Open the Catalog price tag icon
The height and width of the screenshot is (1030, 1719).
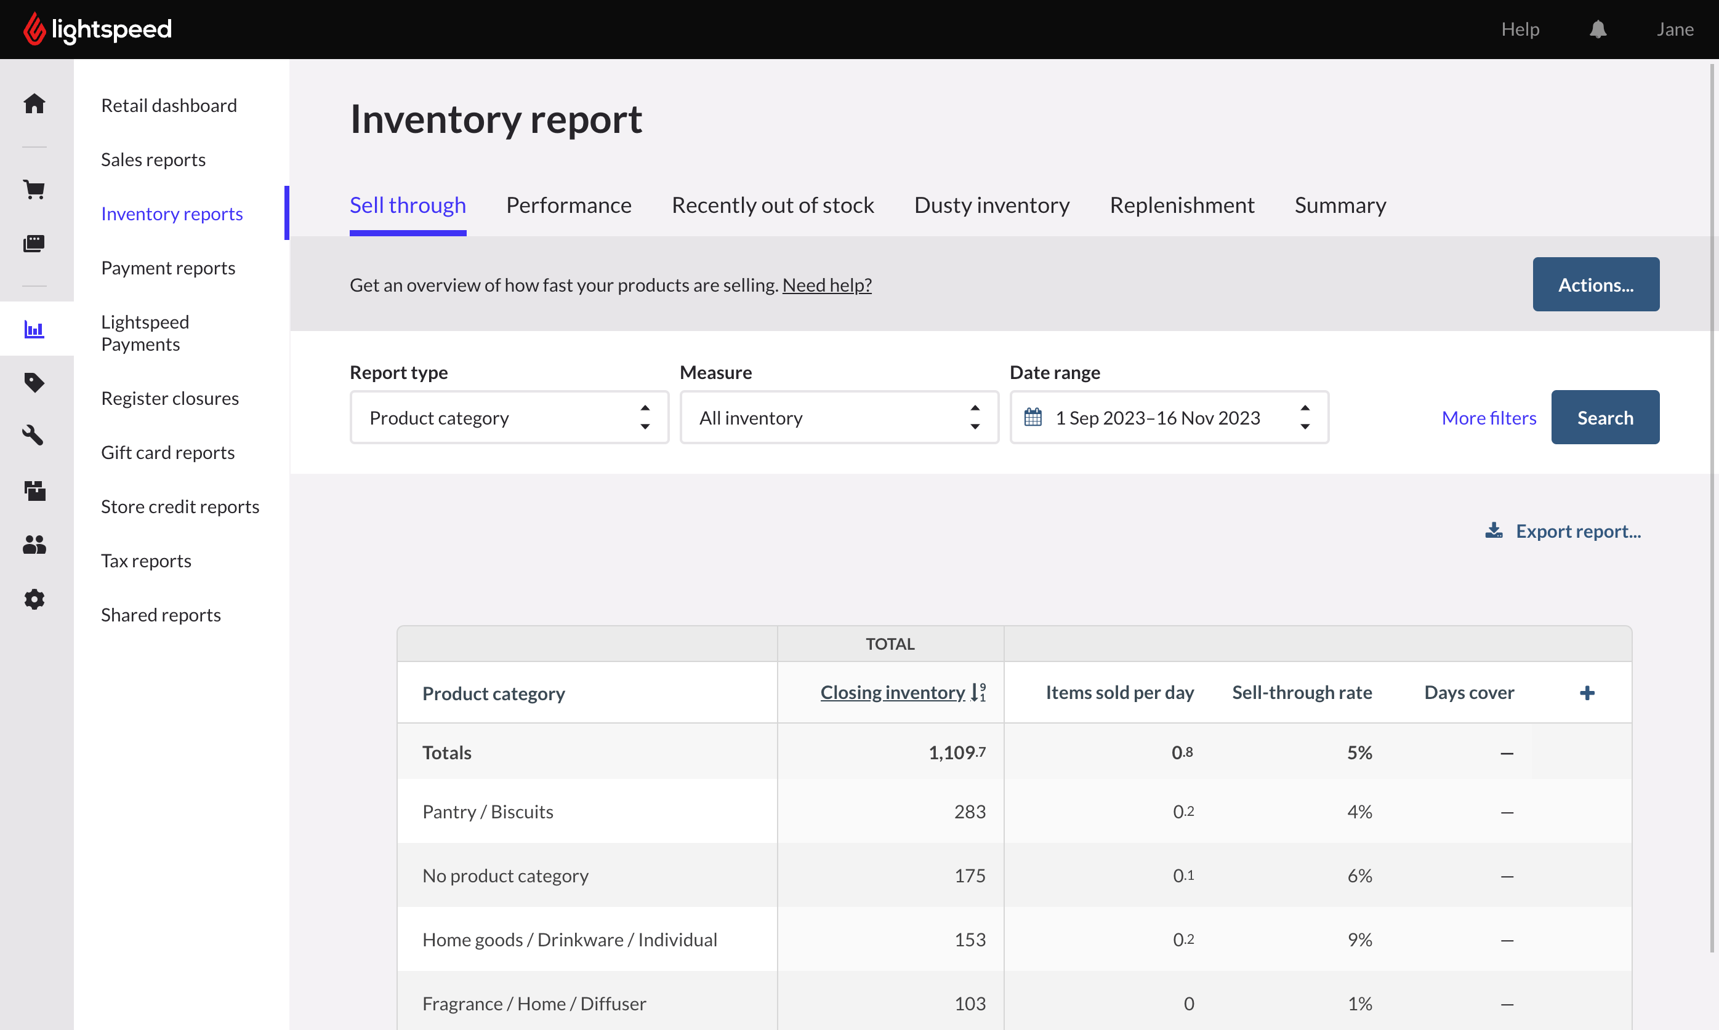point(34,383)
